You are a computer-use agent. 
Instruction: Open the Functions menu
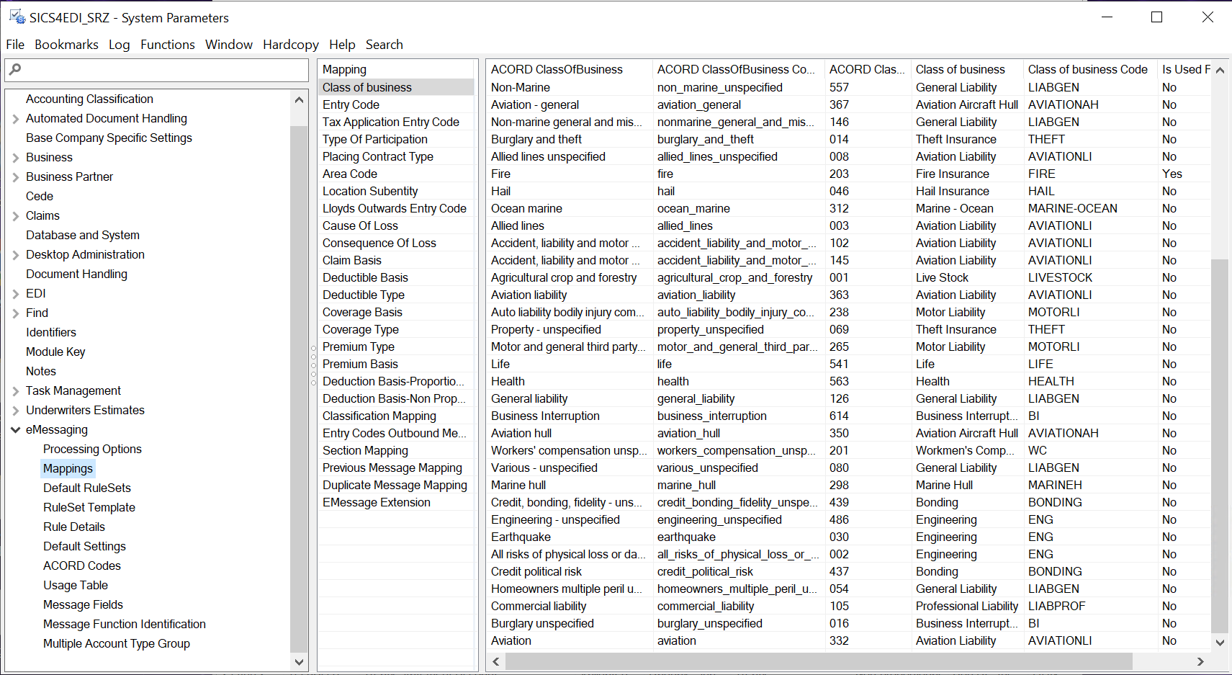167,44
